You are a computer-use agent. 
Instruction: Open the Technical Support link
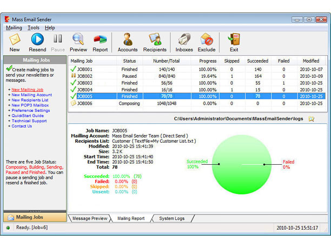[x=29, y=121]
